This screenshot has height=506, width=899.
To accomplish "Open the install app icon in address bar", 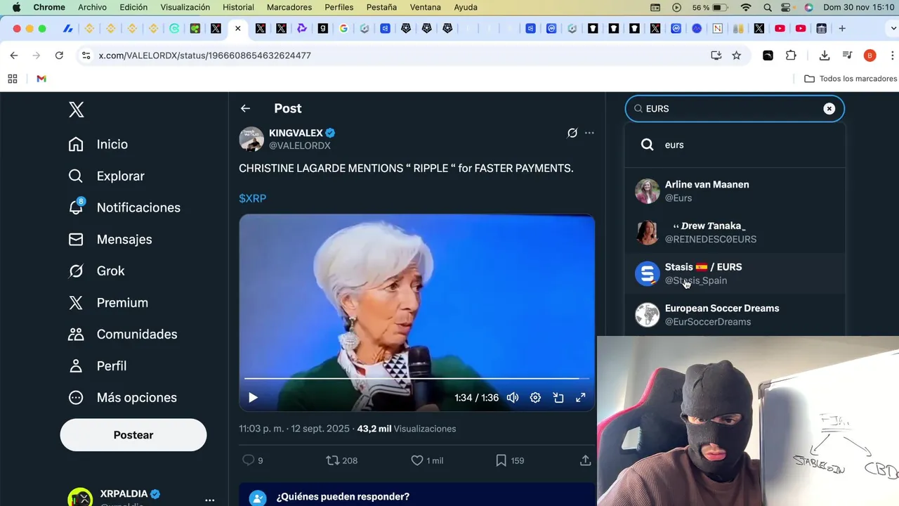I will (x=716, y=56).
